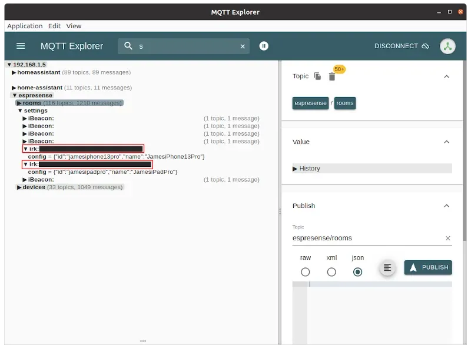Click the cloud disconnect icon
Viewport: 471px width, 349px height.
click(426, 46)
